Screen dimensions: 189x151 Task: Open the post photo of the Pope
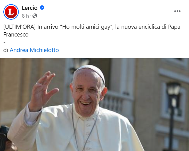tap(94, 105)
